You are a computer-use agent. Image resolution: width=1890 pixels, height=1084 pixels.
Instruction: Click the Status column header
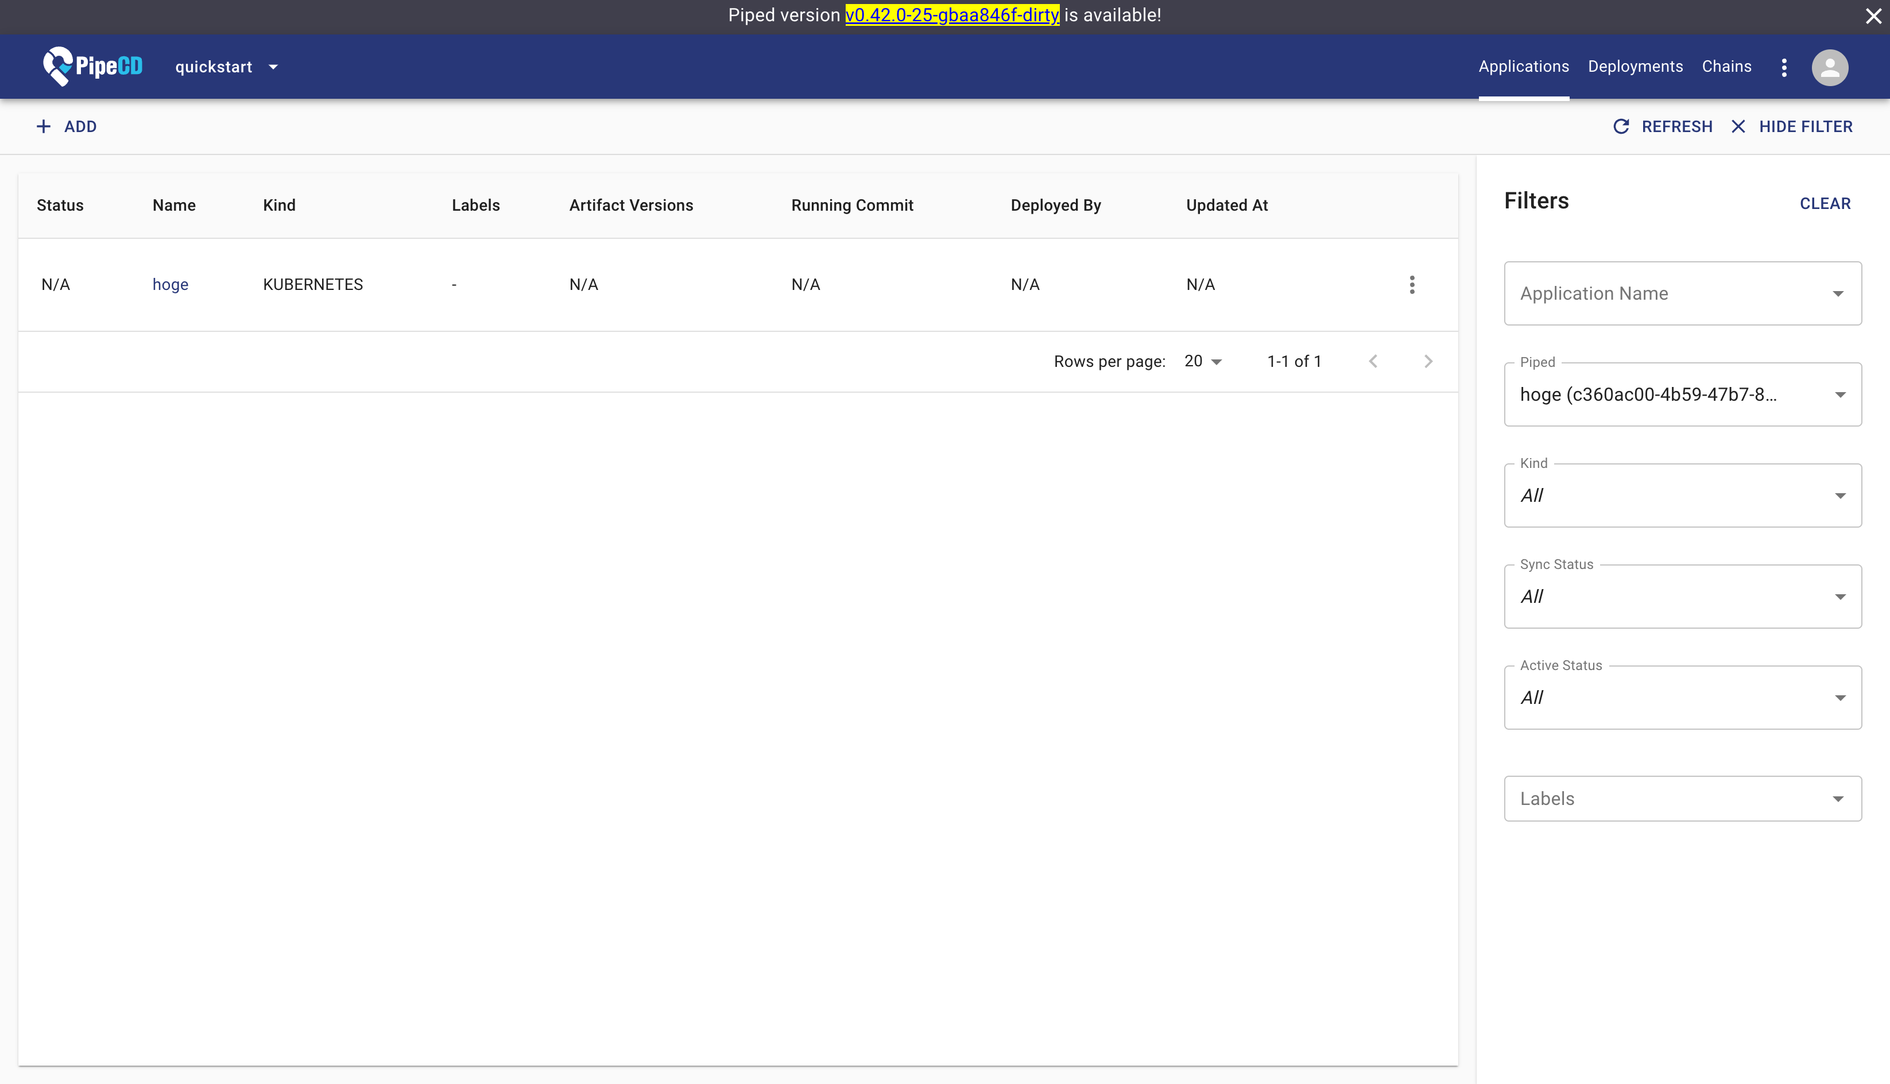click(60, 206)
